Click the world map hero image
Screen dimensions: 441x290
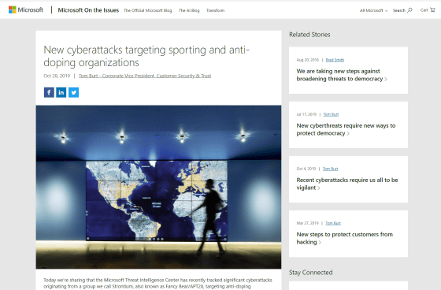[x=158, y=187]
